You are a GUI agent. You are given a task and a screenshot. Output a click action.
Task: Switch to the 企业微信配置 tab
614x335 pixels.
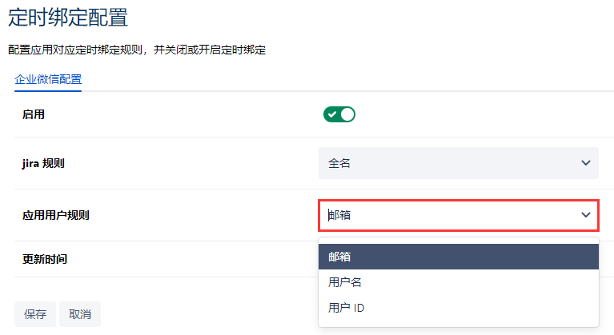coord(48,79)
